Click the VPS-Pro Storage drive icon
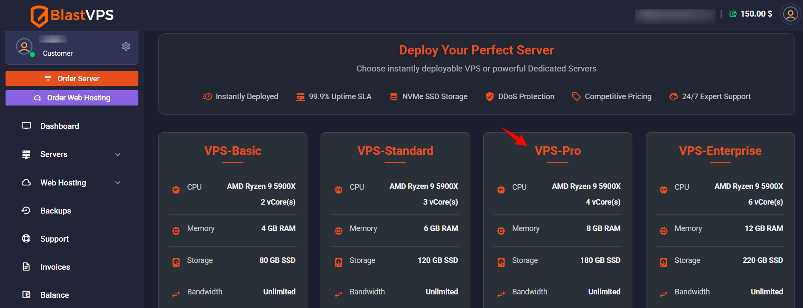The width and height of the screenshot is (803, 308). point(501,262)
